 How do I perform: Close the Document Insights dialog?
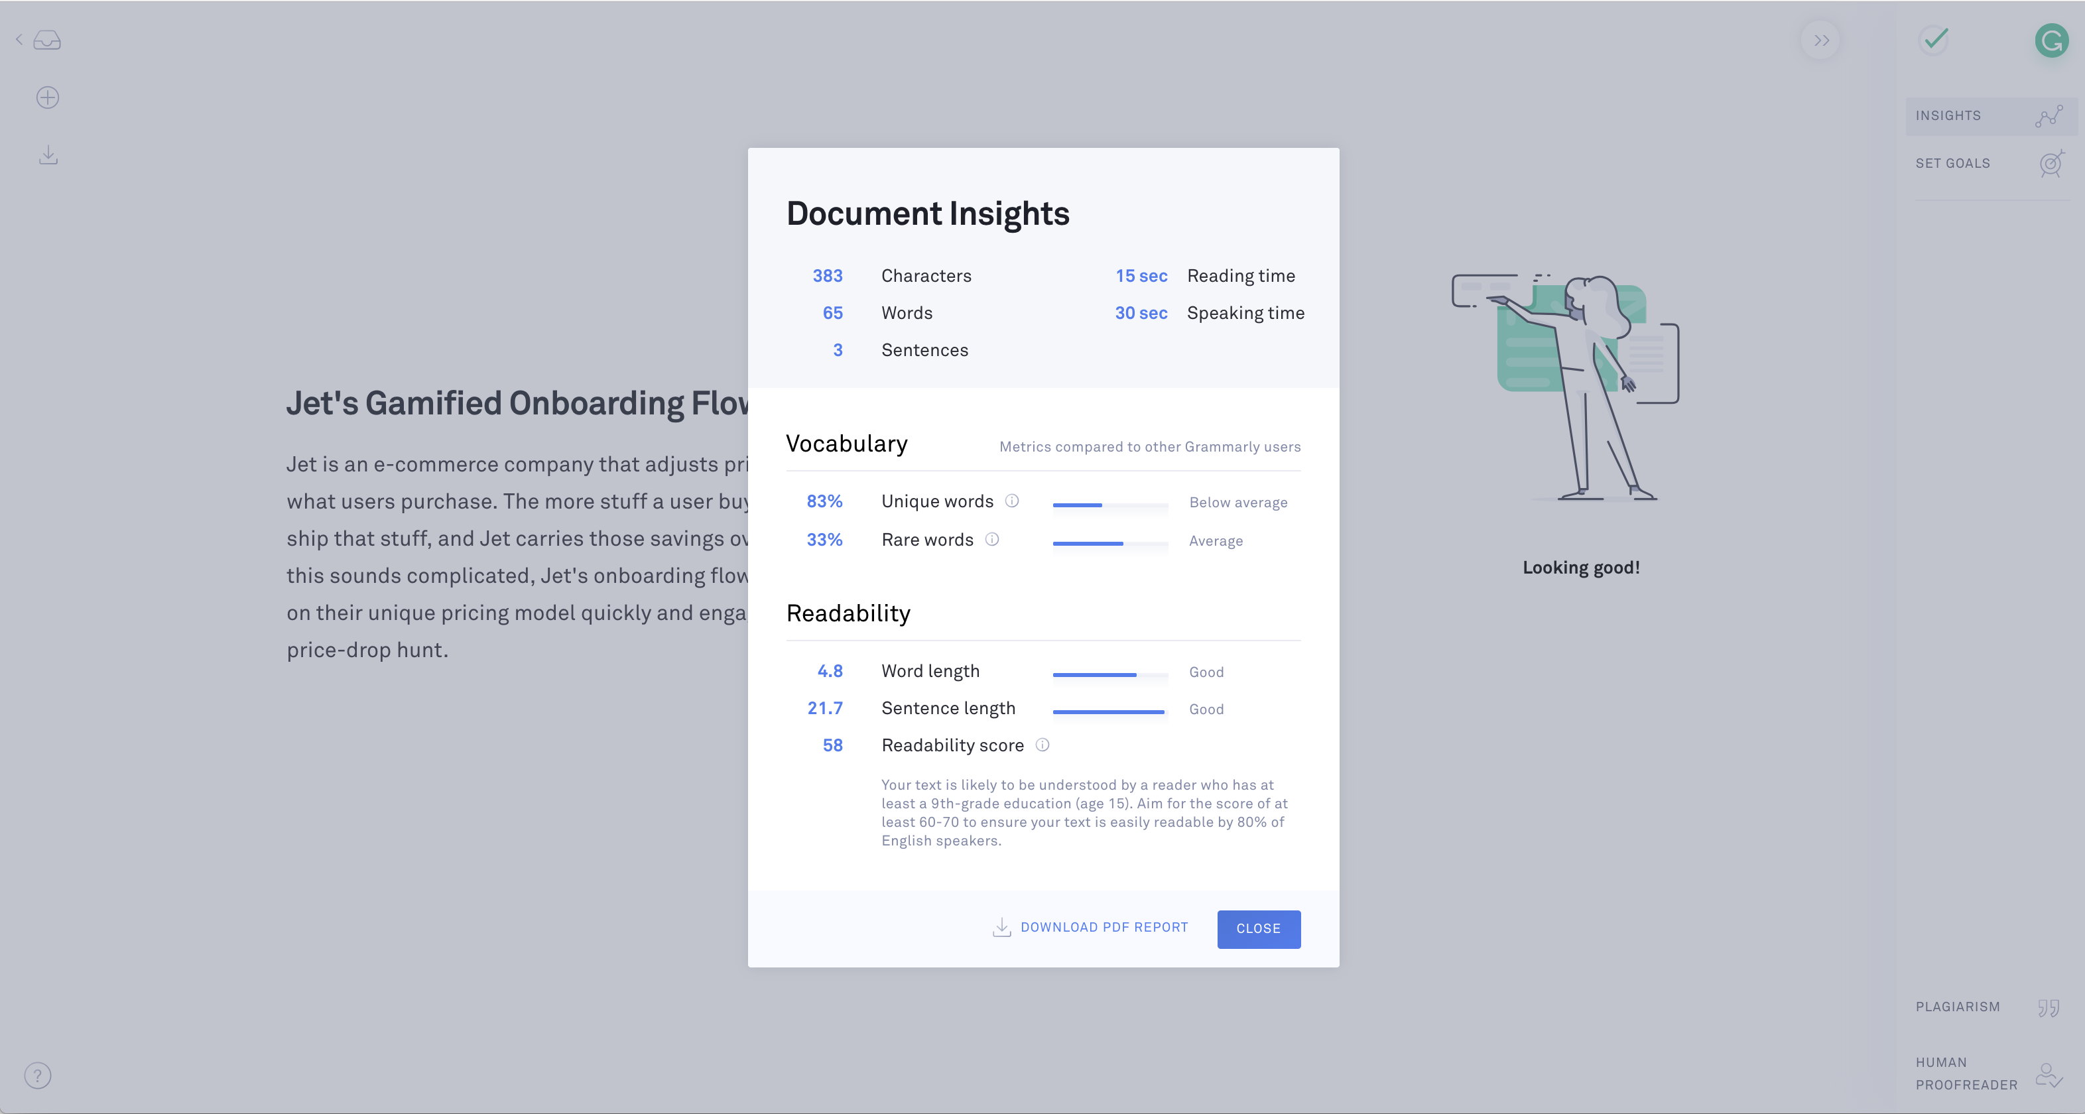[1259, 928]
